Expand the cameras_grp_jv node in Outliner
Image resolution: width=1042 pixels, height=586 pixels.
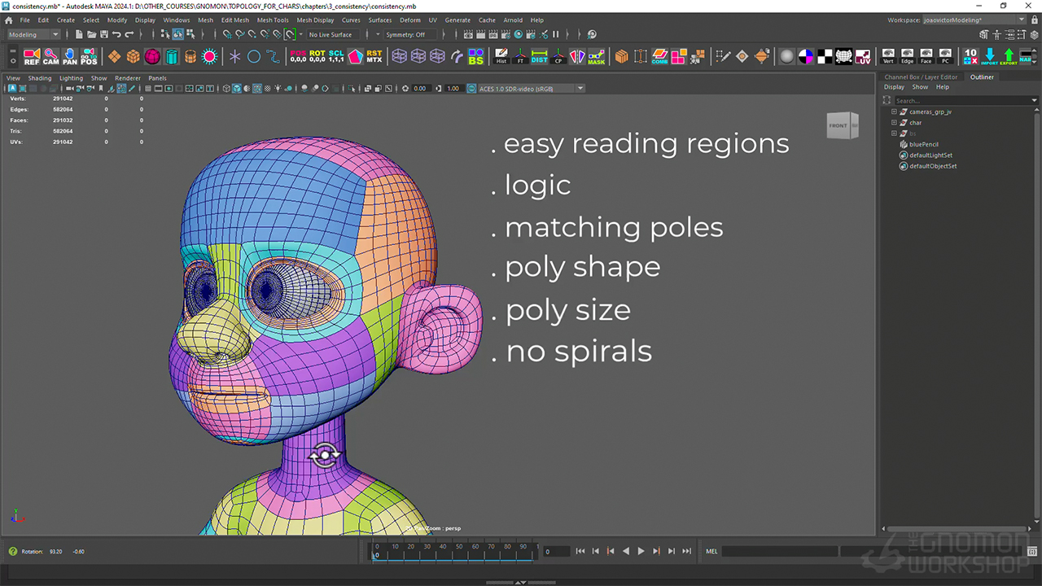coord(894,112)
